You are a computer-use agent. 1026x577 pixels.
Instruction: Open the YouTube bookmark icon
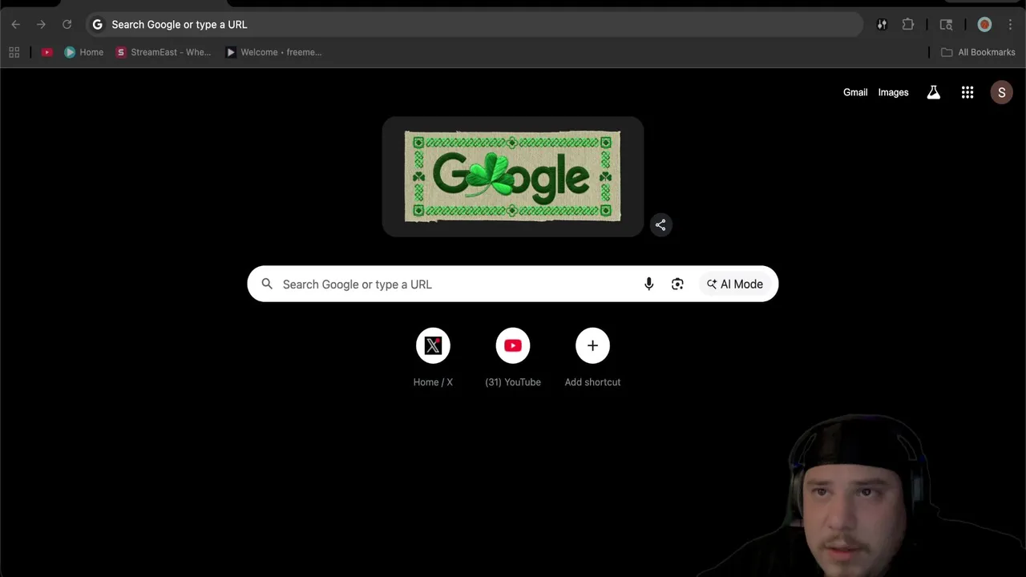46,52
